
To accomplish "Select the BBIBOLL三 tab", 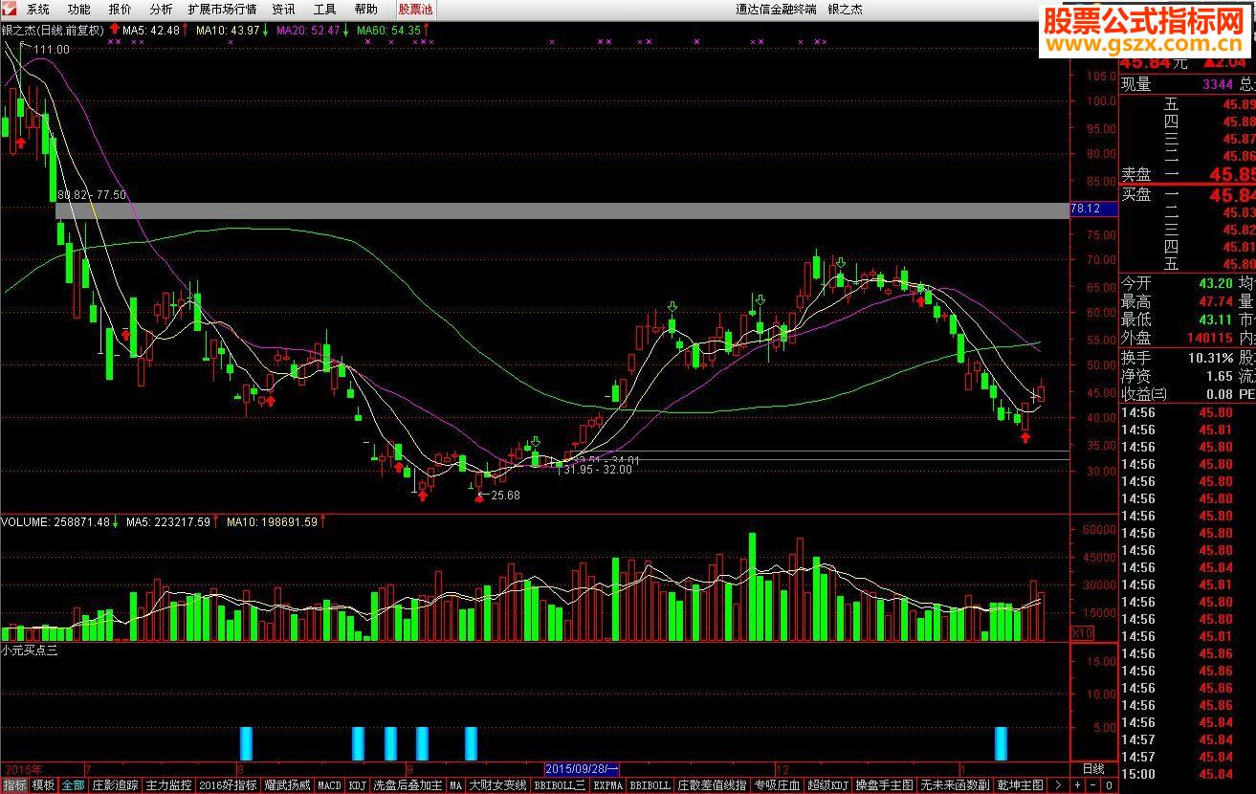I will [x=560, y=785].
